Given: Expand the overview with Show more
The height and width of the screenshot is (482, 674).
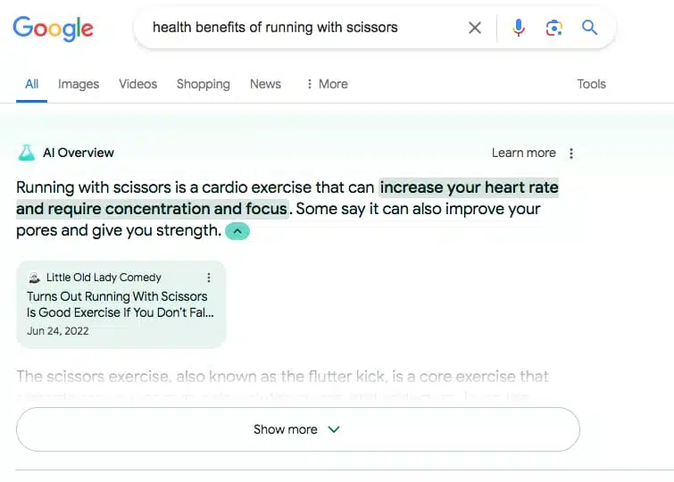Looking at the screenshot, I should (x=297, y=429).
